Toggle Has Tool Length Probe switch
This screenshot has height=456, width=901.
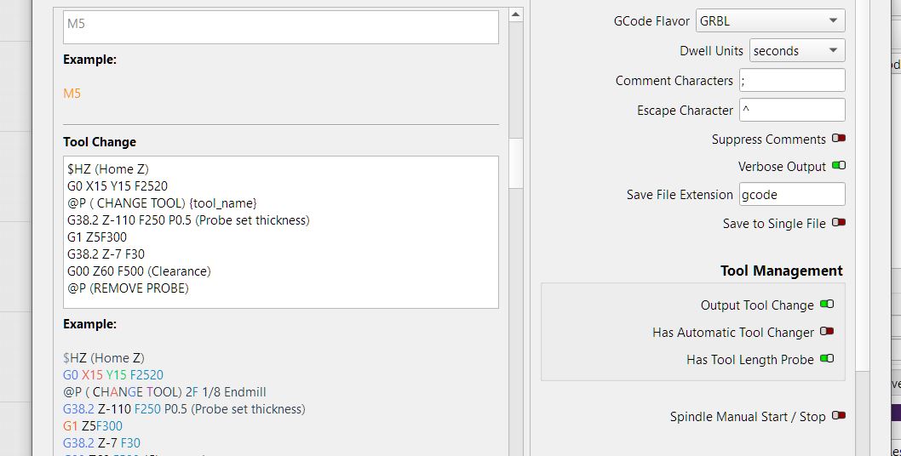(x=827, y=359)
